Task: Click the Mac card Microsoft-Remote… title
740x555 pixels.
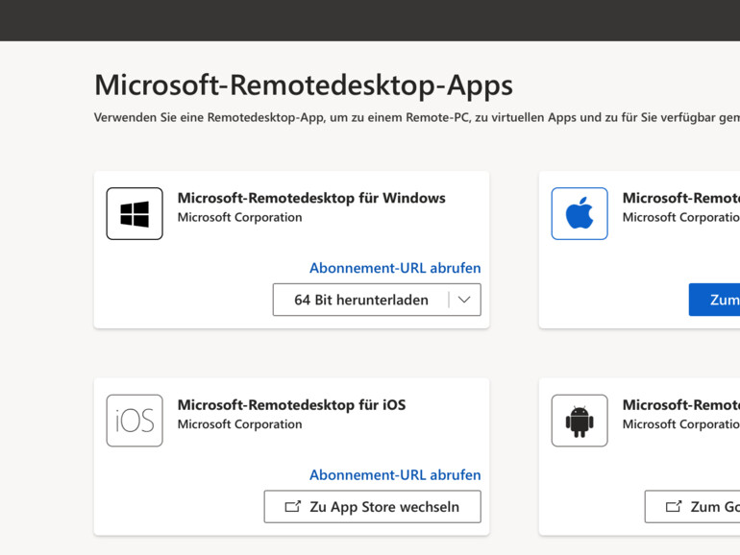Action: click(x=681, y=198)
